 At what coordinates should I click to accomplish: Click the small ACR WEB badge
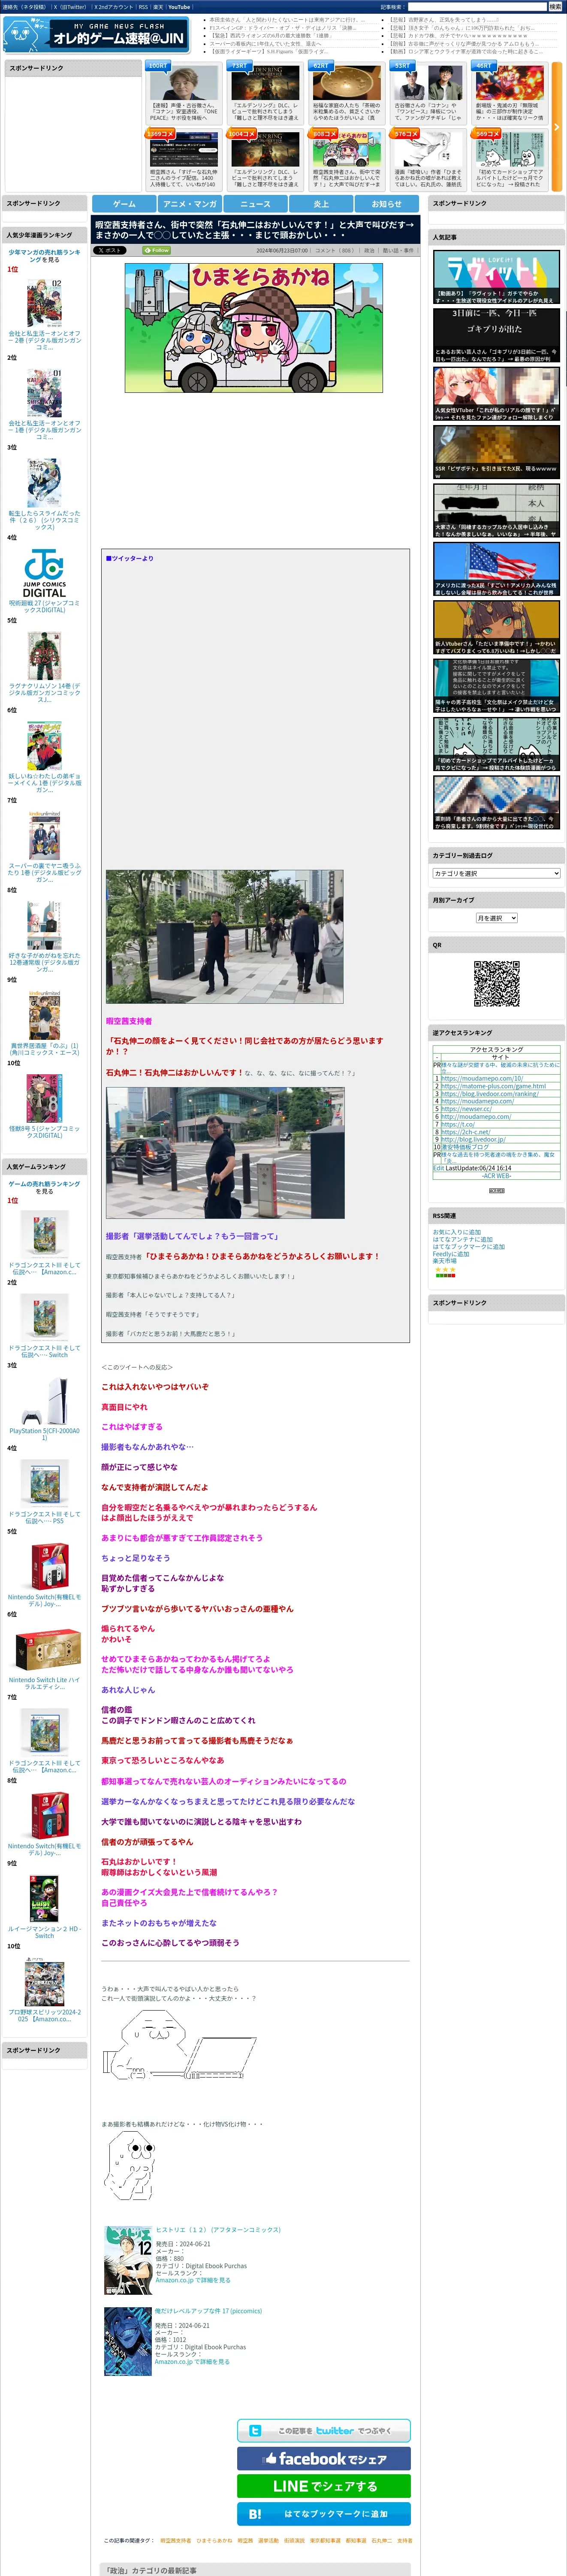[x=496, y=1190]
